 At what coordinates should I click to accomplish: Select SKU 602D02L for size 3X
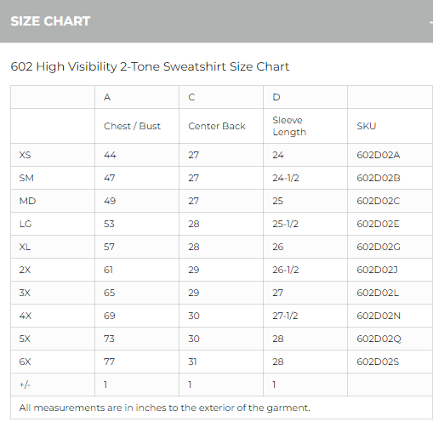[378, 293]
